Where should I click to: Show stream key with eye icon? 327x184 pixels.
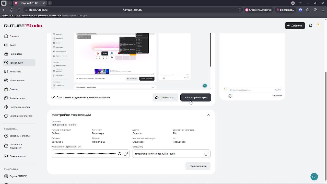tap(120, 154)
